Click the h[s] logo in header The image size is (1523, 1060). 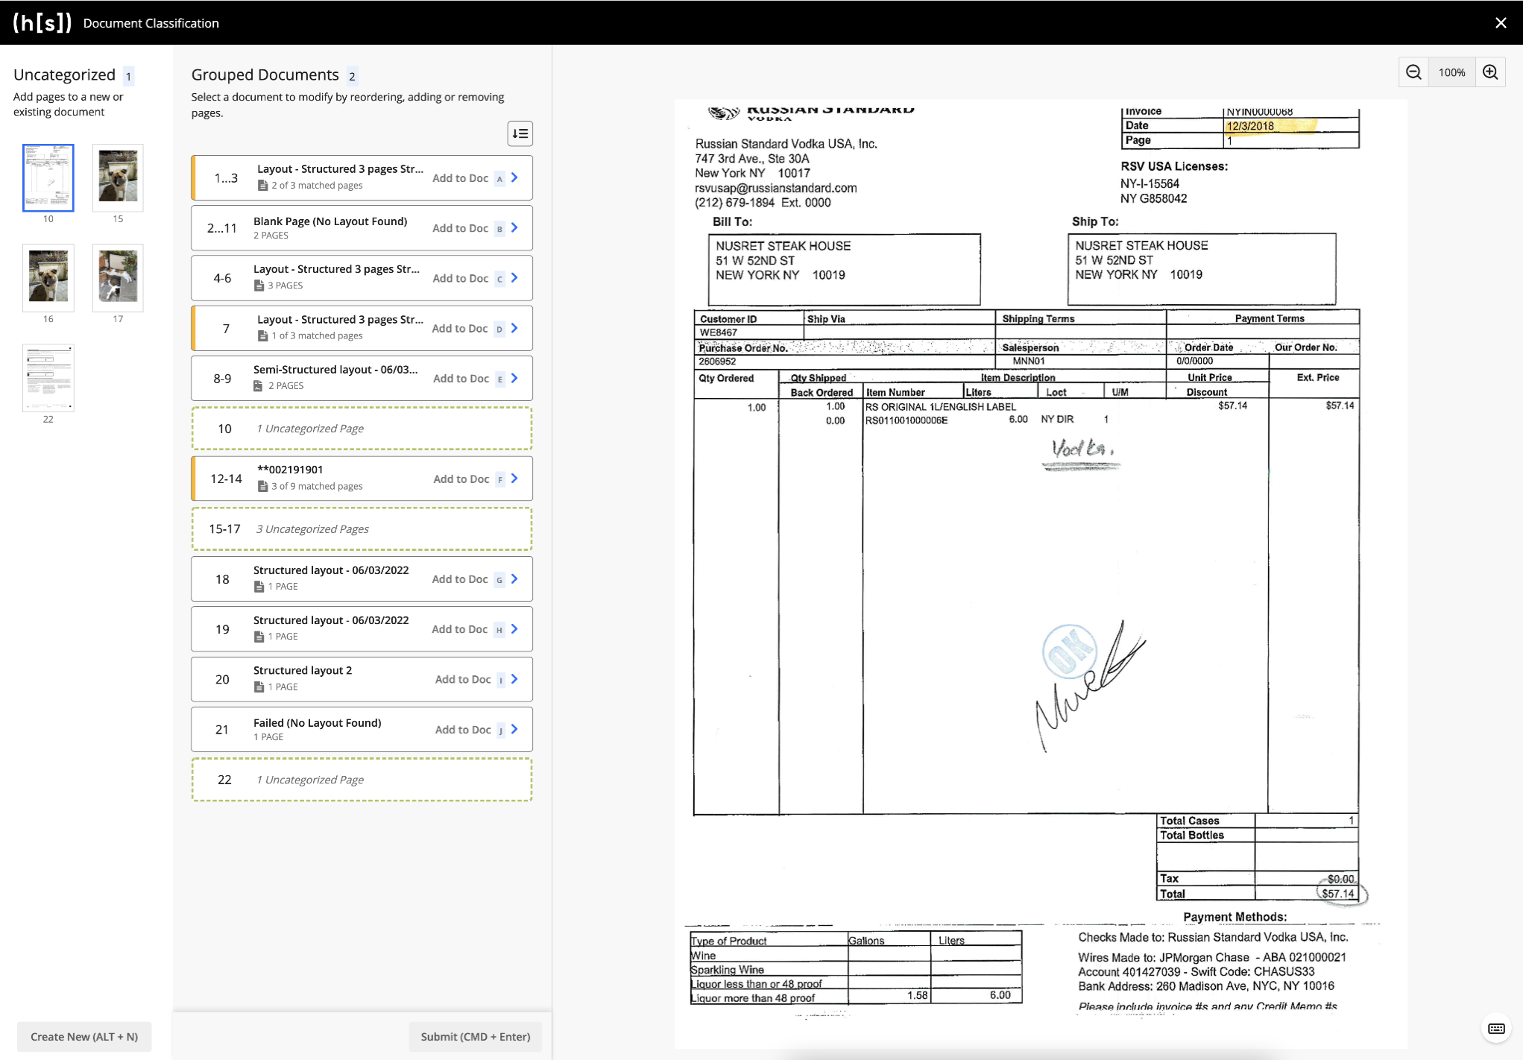coord(42,23)
